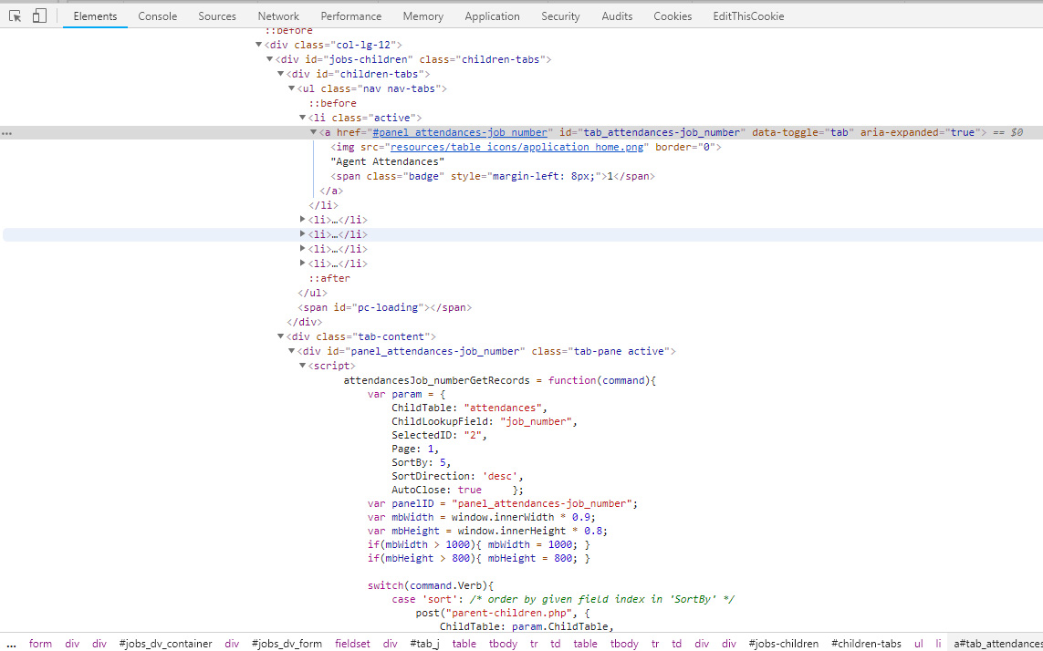Switch to the Console tab
This screenshot has height=651, width=1043.
[158, 16]
